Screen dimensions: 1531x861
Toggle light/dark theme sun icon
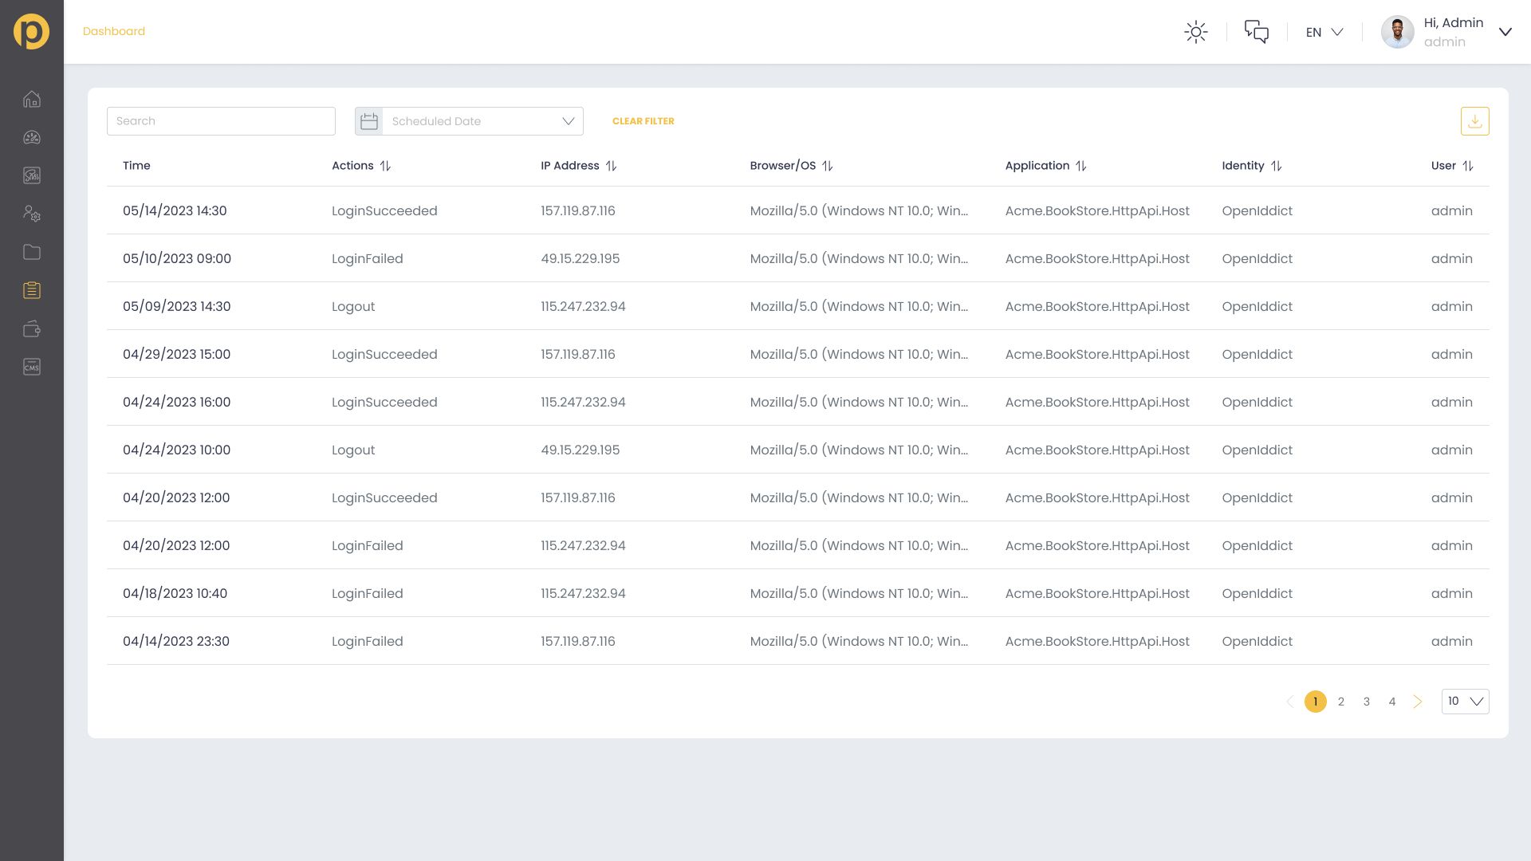(1195, 32)
